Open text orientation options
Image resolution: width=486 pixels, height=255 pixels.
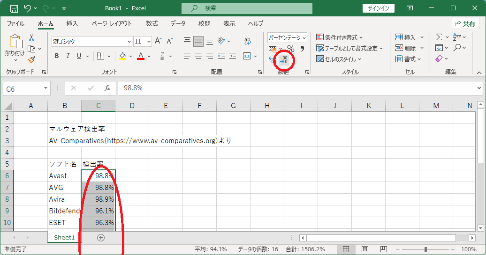tap(224, 41)
